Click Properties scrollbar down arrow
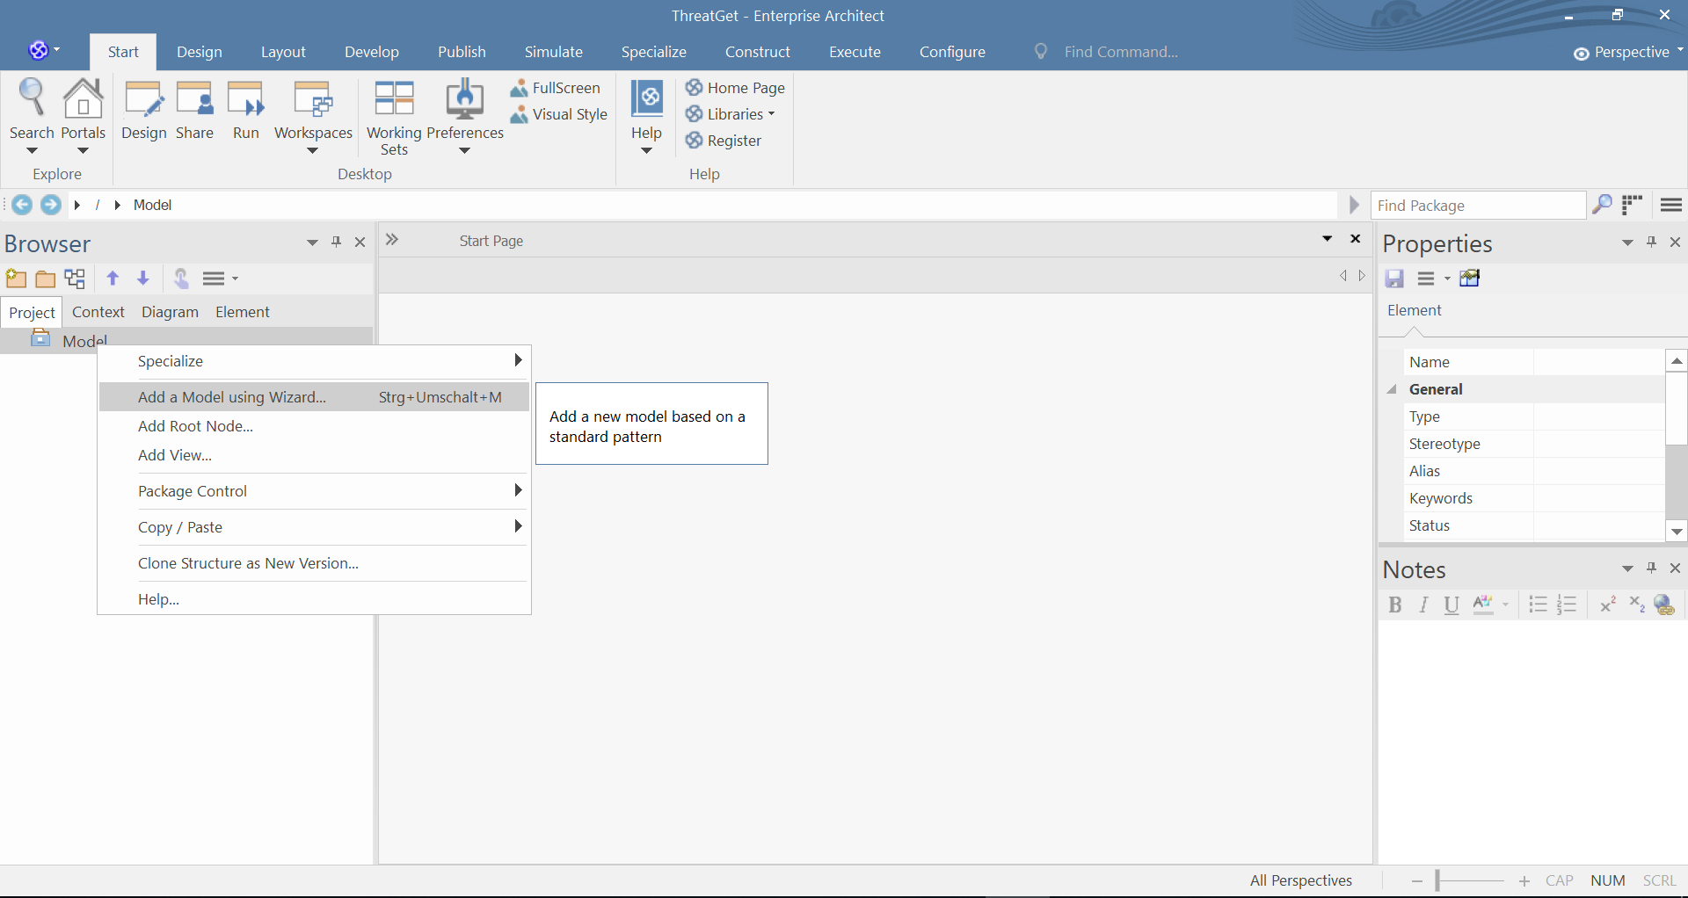Screen dimensions: 1688x898 coord(1677,532)
